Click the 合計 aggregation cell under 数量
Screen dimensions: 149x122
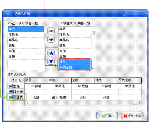pos(36,98)
